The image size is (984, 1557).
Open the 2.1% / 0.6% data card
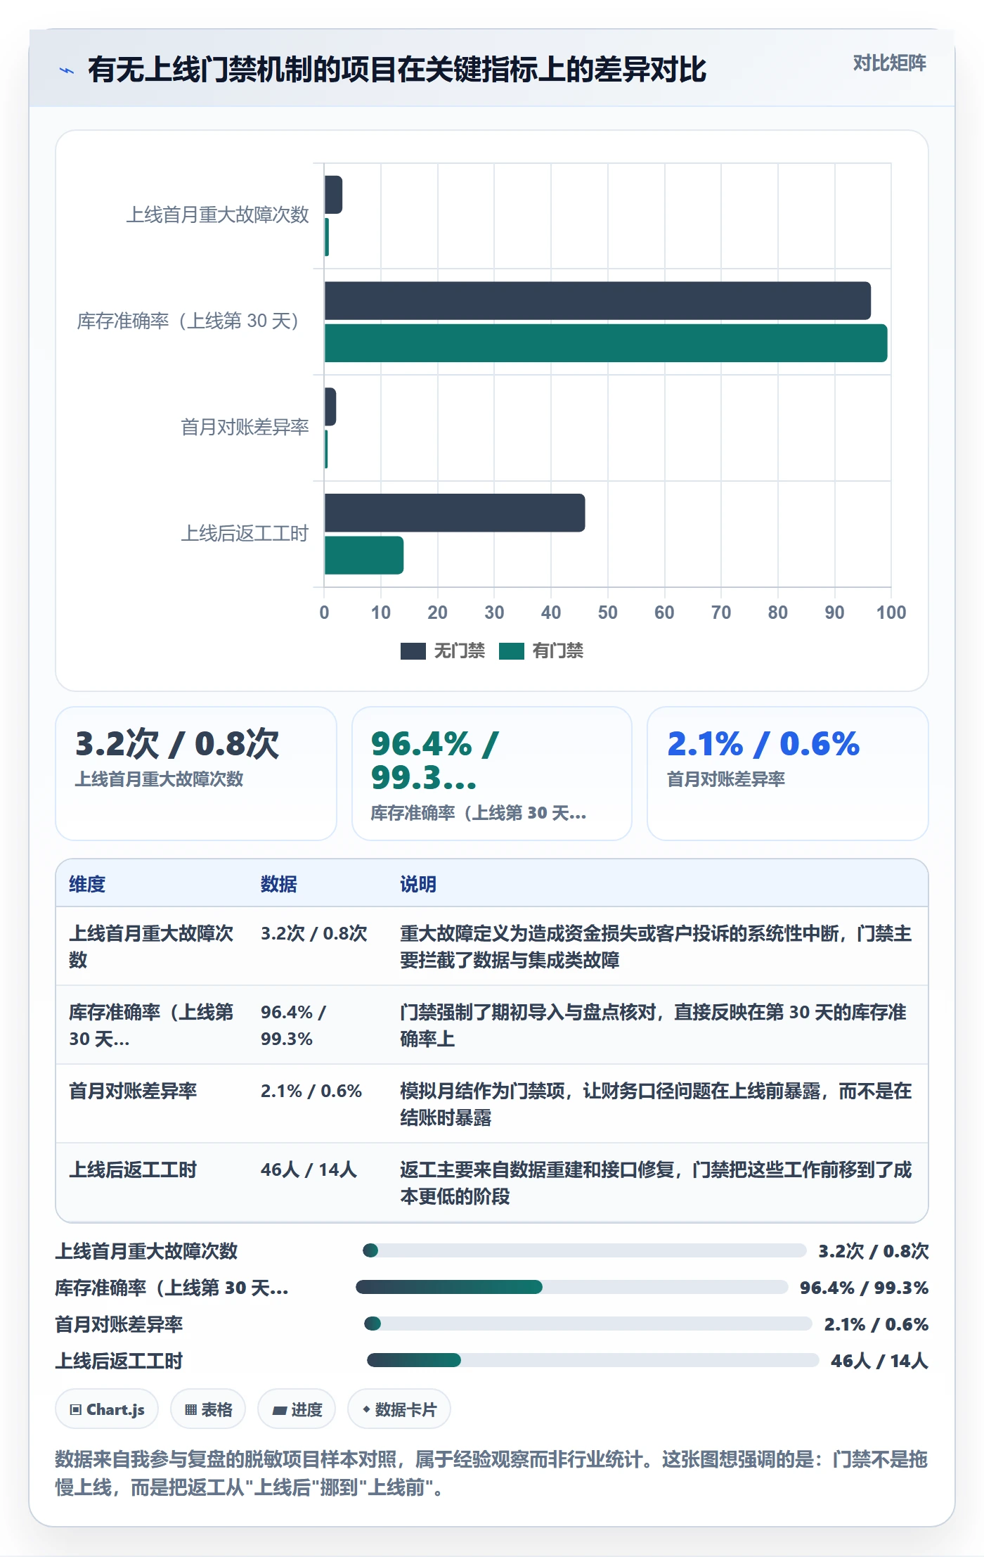coord(788,774)
